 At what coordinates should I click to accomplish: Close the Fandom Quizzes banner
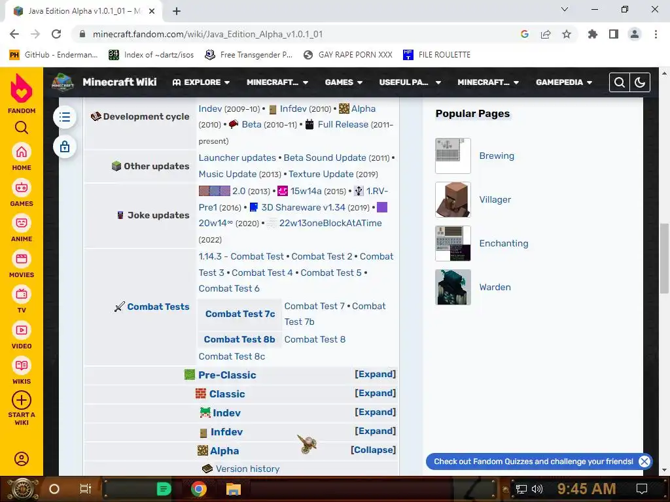coord(644,461)
